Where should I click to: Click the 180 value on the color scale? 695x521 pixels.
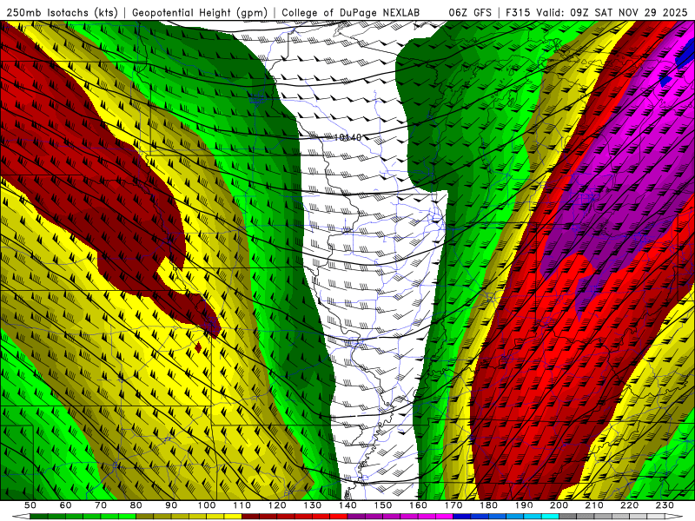[488, 505]
